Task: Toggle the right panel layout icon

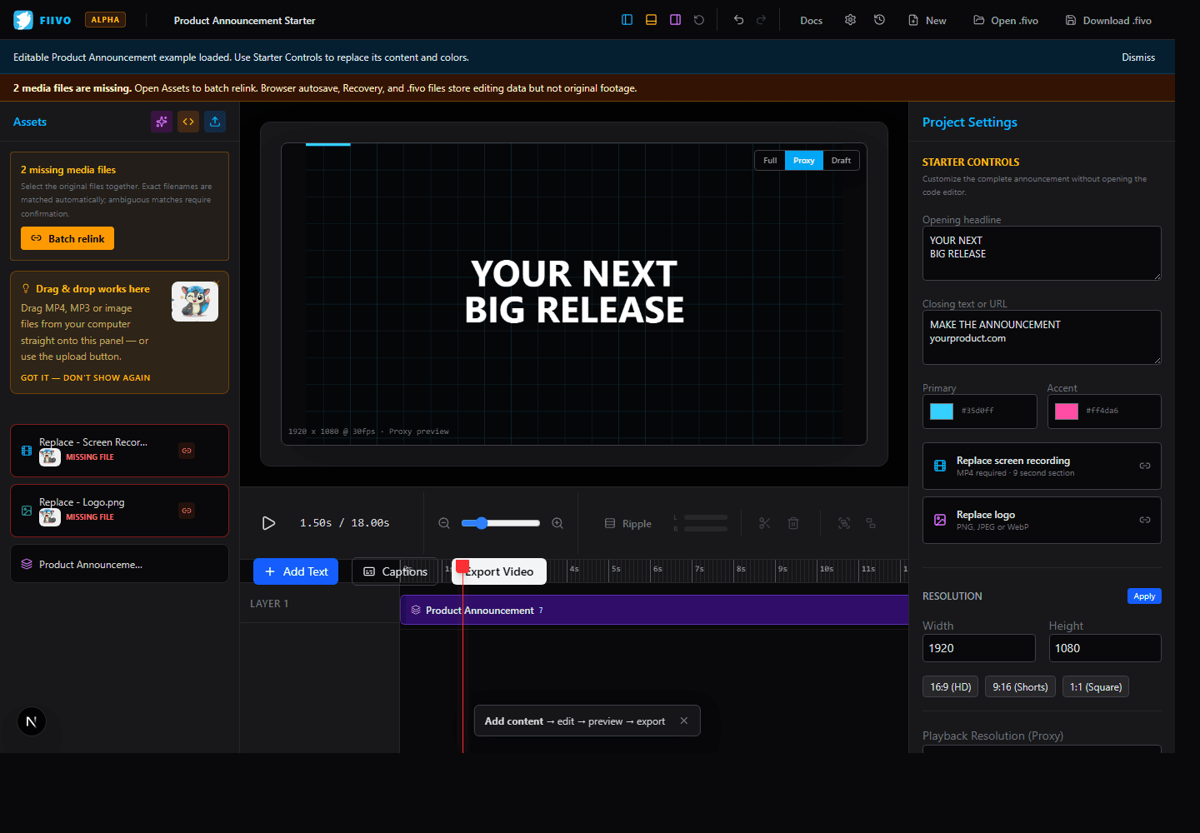Action: click(675, 20)
